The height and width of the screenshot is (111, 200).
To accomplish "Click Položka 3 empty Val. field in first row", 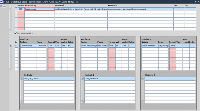I will [x=179, y=46].
